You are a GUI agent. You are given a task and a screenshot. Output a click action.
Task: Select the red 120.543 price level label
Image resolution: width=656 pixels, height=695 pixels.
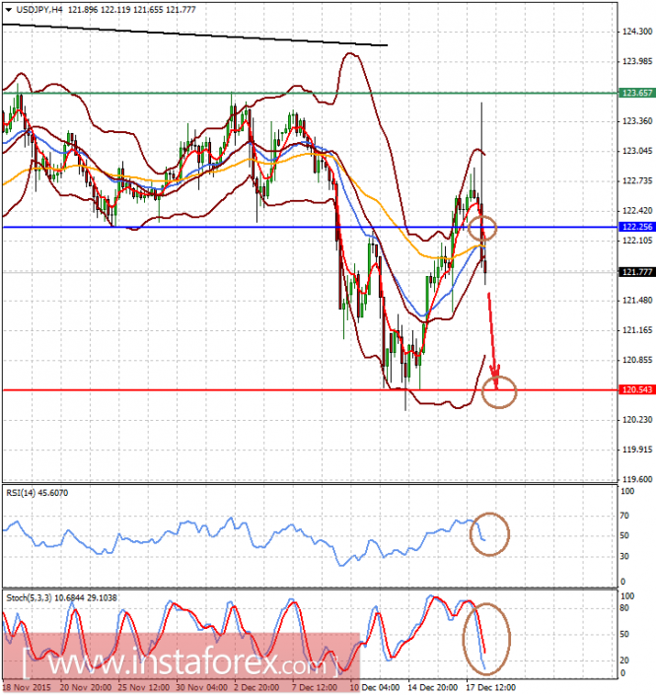pyautogui.click(x=637, y=389)
